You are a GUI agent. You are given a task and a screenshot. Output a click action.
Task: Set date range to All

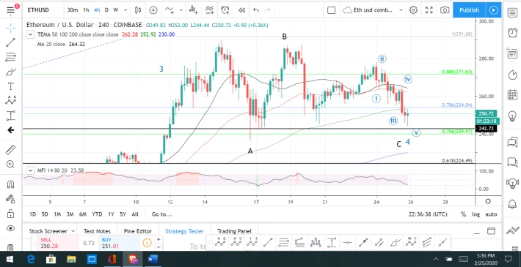[135, 214]
